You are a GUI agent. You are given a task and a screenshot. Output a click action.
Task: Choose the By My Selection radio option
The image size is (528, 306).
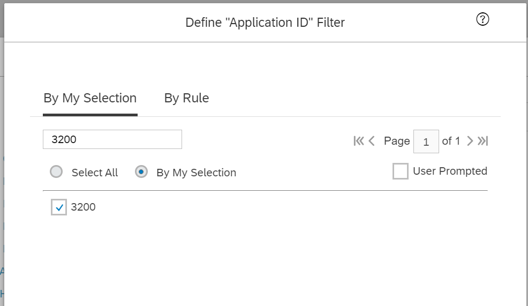pyautogui.click(x=141, y=171)
